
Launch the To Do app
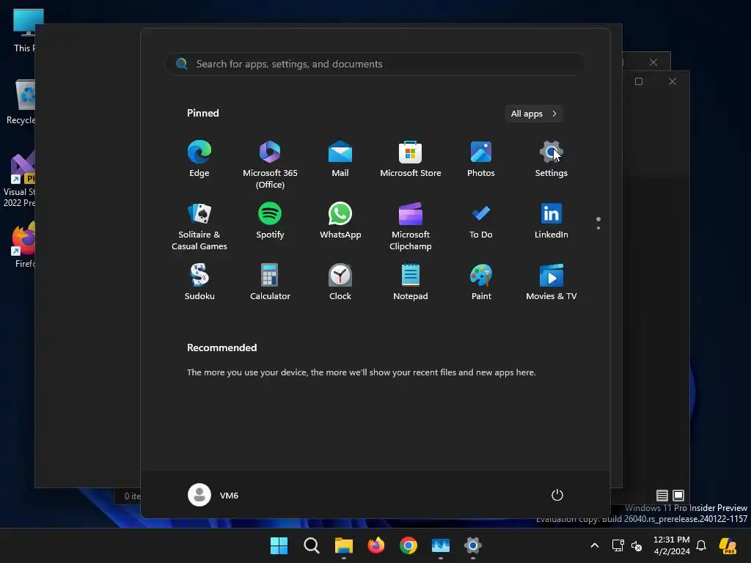point(481,221)
